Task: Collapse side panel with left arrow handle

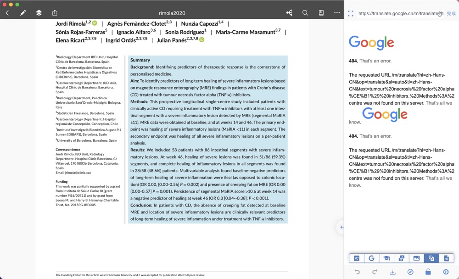Action: [x=341, y=227]
